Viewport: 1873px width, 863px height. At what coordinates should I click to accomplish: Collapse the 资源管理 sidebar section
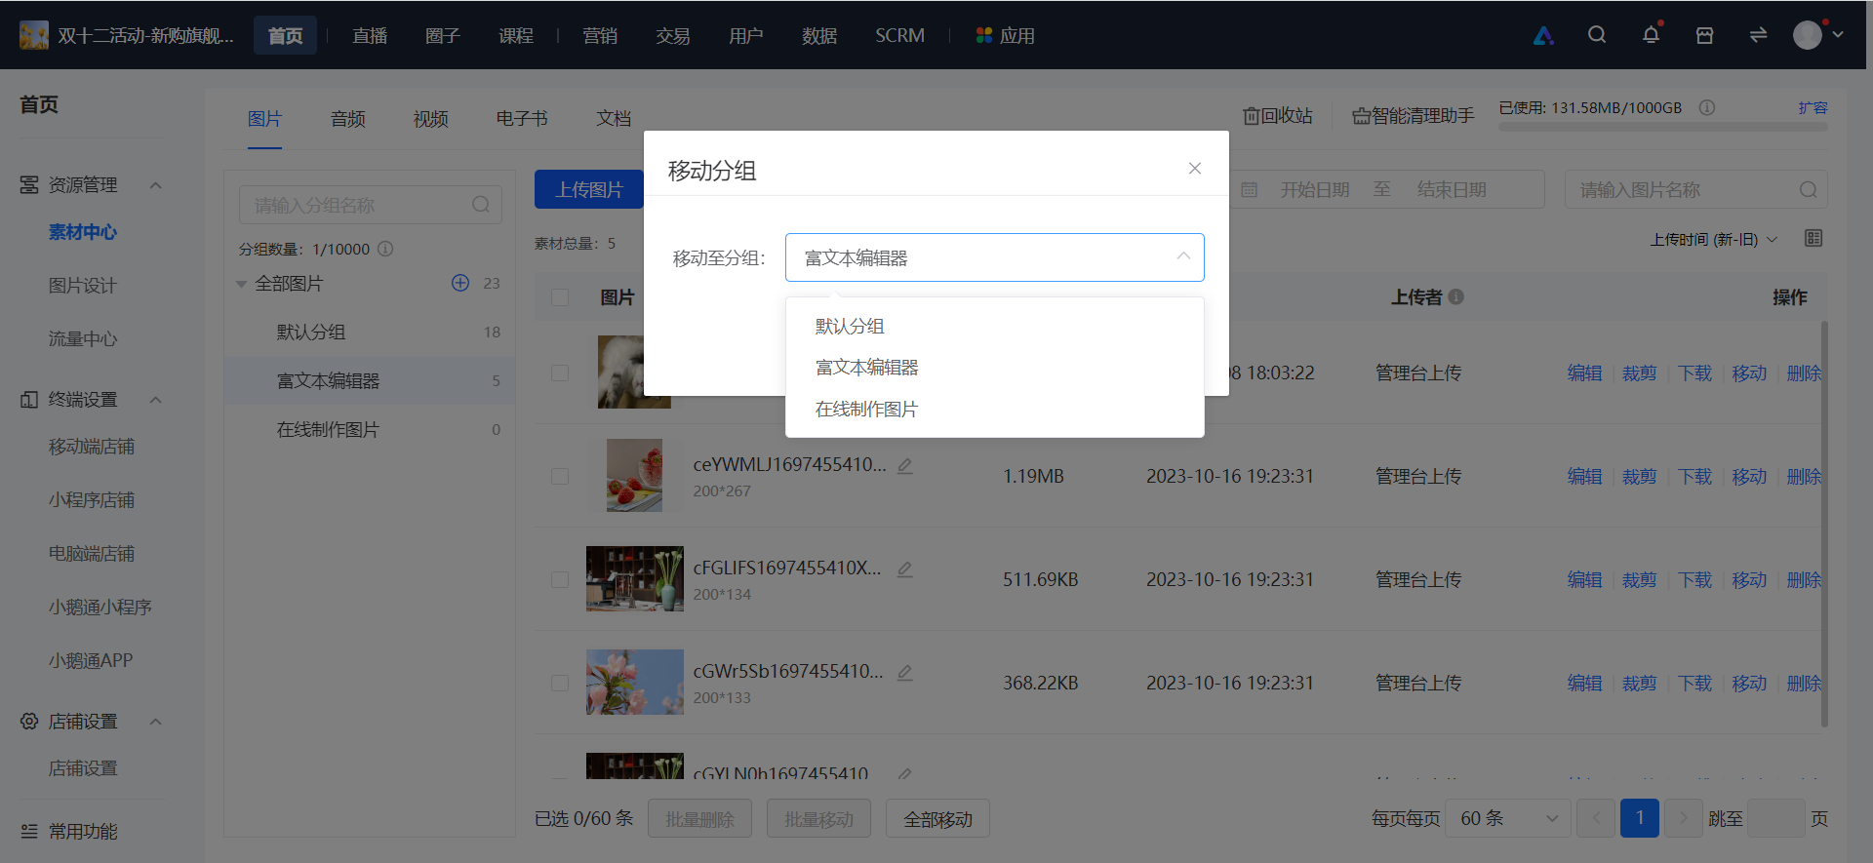(156, 184)
